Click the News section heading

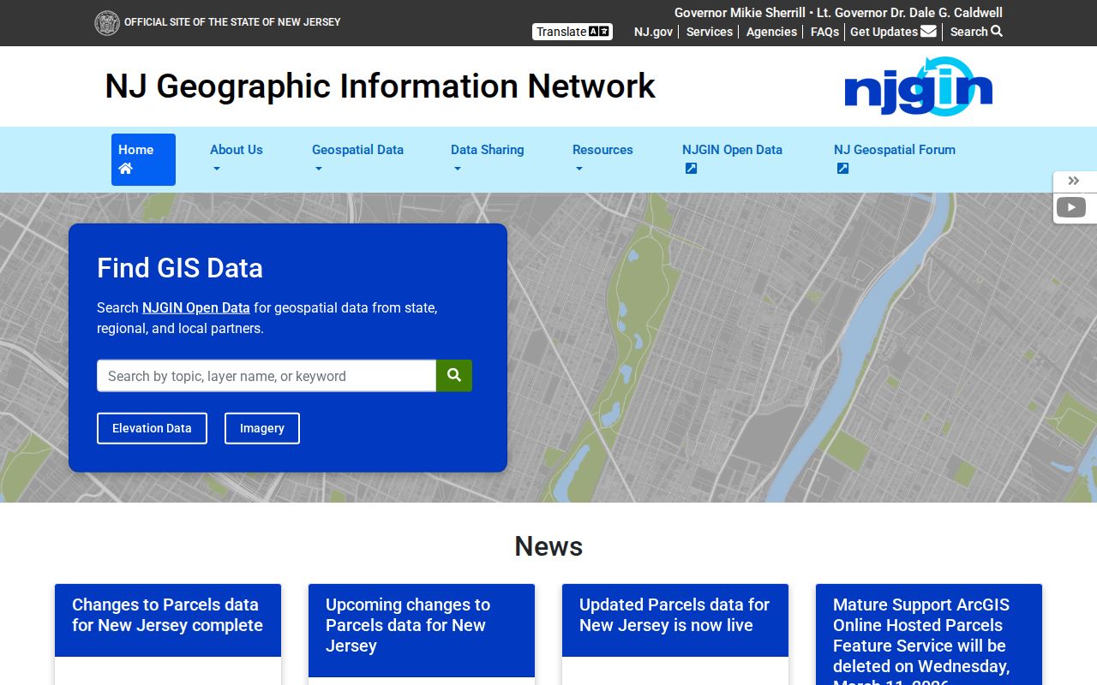click(x=548, y=546)
